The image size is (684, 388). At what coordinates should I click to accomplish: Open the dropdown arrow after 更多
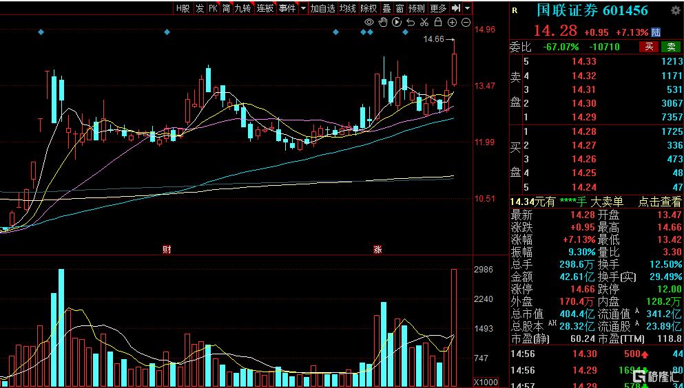click(x=467, y=8)
